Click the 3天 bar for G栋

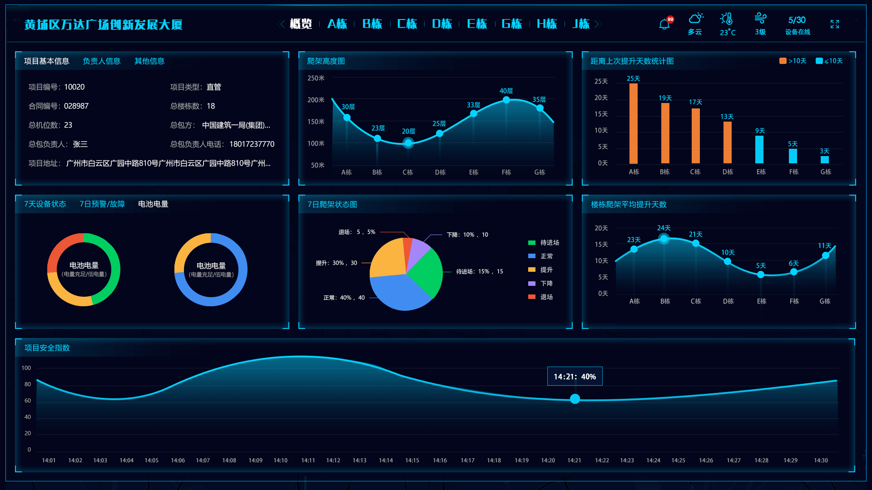point(824,159)
